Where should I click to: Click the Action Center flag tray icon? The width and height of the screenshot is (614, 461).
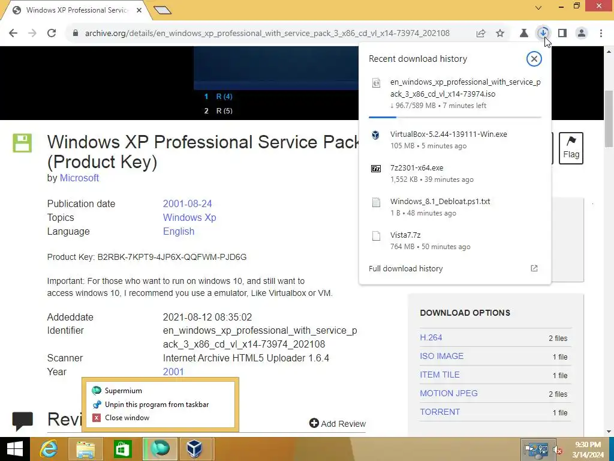point(529,450)
